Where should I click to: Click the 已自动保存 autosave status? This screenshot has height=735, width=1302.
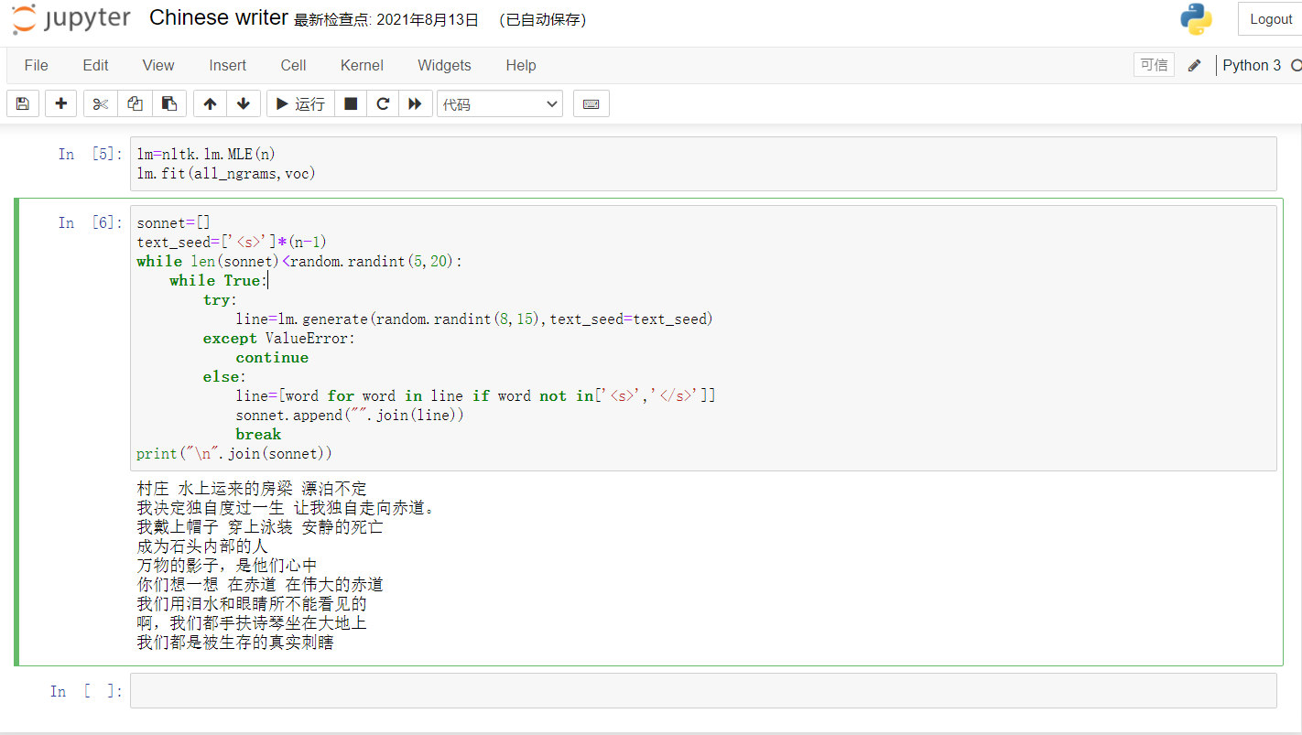coord(543,20)
